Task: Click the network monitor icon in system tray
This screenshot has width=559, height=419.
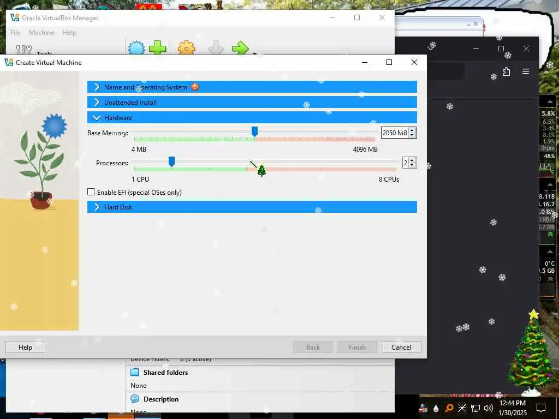Action: [475, 408]
